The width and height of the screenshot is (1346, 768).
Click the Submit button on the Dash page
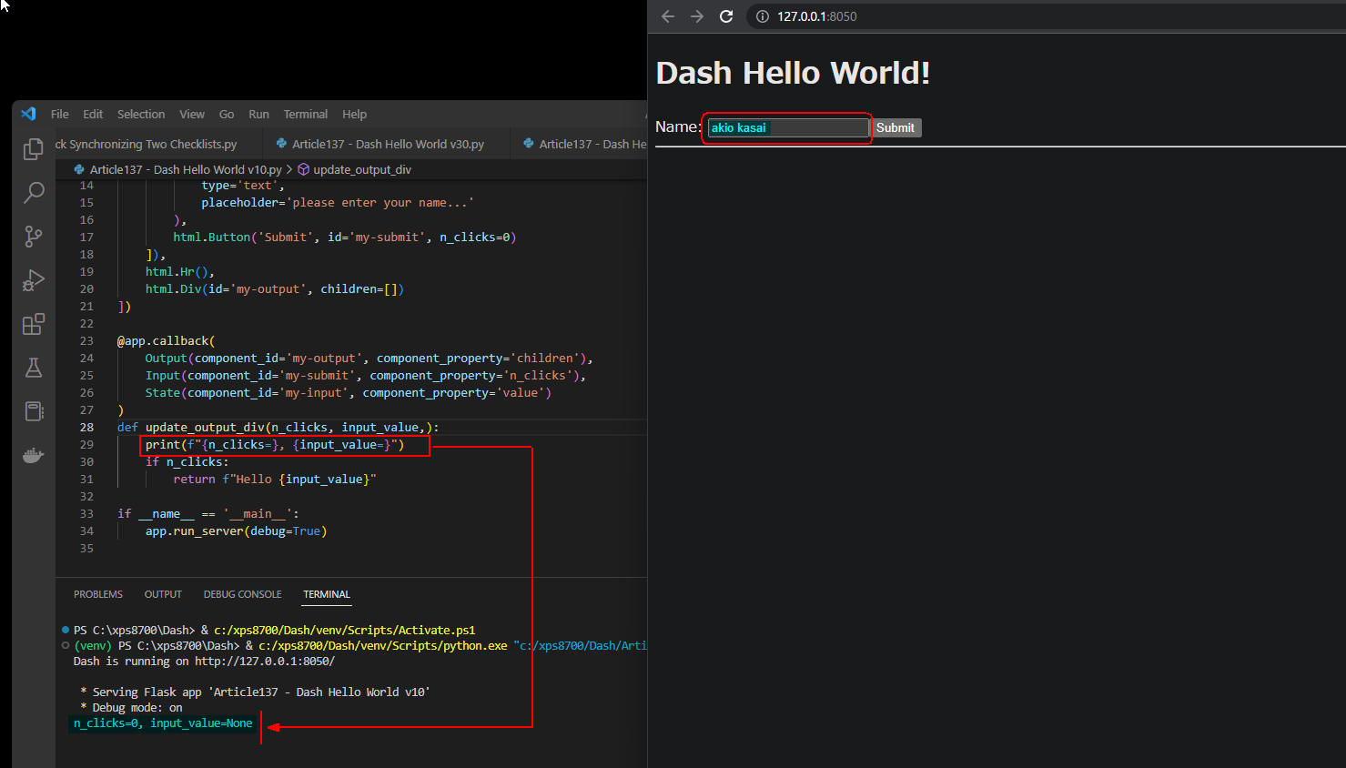[896, 127]
